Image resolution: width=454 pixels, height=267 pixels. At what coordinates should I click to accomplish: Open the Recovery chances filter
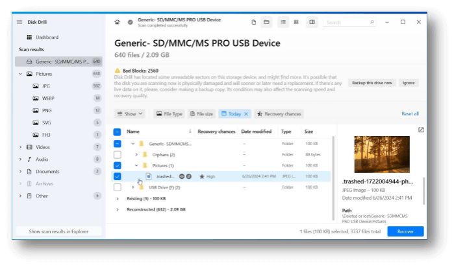[x=279, y=114]
